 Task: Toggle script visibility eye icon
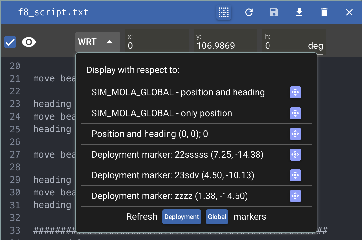click(x=29, y=42)
